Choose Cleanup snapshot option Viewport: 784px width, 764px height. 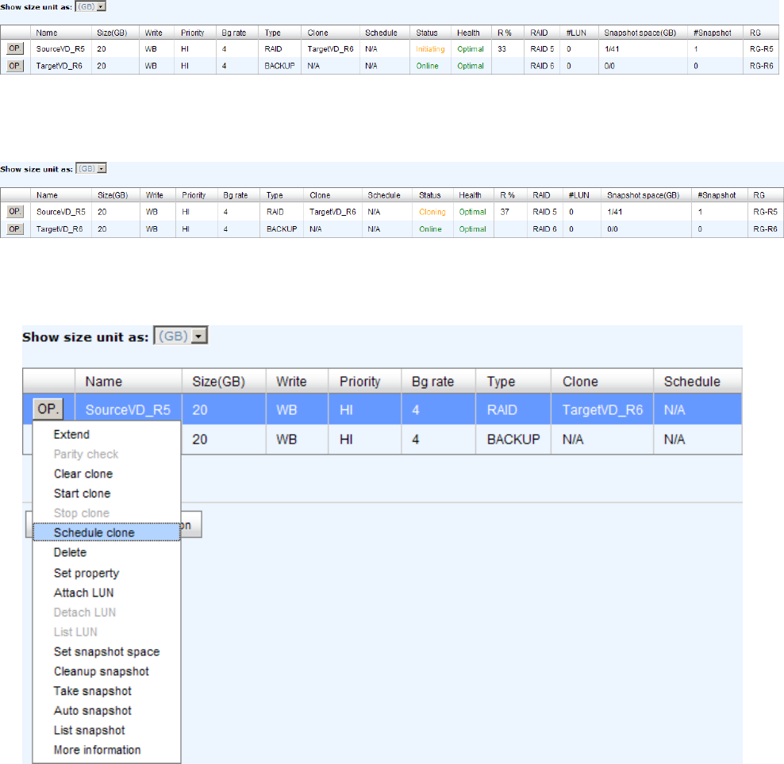(101, 671)
